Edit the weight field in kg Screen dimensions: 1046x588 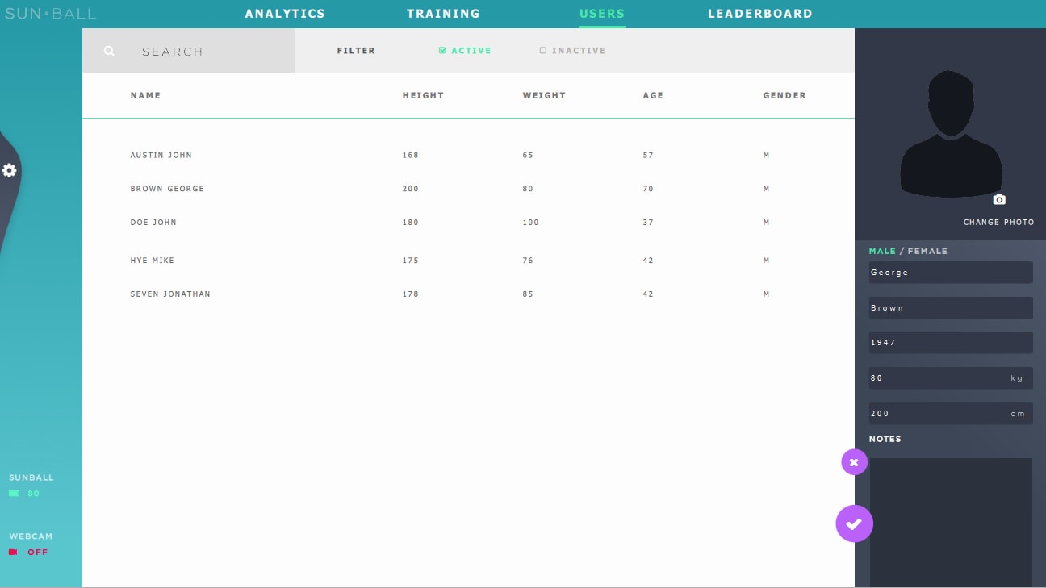pos(951,378)
